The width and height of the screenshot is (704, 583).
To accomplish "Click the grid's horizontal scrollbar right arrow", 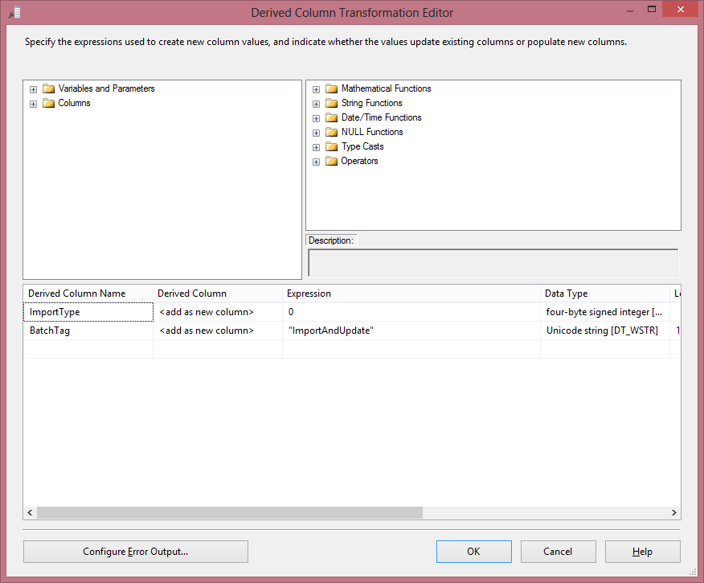I will pos(674,513).
